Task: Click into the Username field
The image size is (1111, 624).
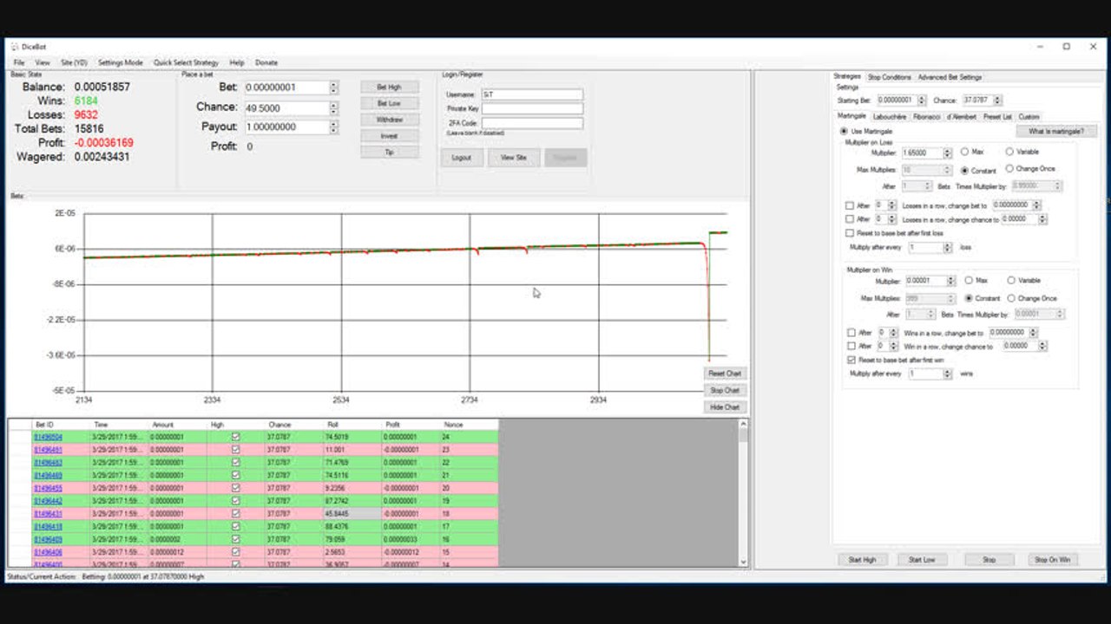Action: point(532,94)
